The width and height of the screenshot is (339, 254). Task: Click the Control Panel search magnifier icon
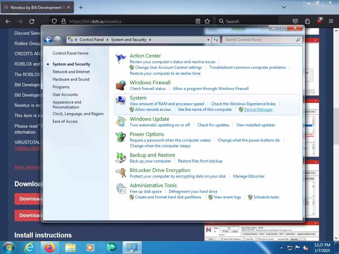coord(298,40)
